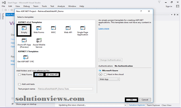This screenshot has height=108, width=181.
Task: Expand the output pane dropdown arrow
Action: pyautogui.click(x=125, y=105)
